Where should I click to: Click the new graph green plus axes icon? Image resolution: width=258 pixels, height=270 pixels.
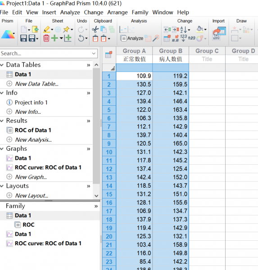(68, 38)
